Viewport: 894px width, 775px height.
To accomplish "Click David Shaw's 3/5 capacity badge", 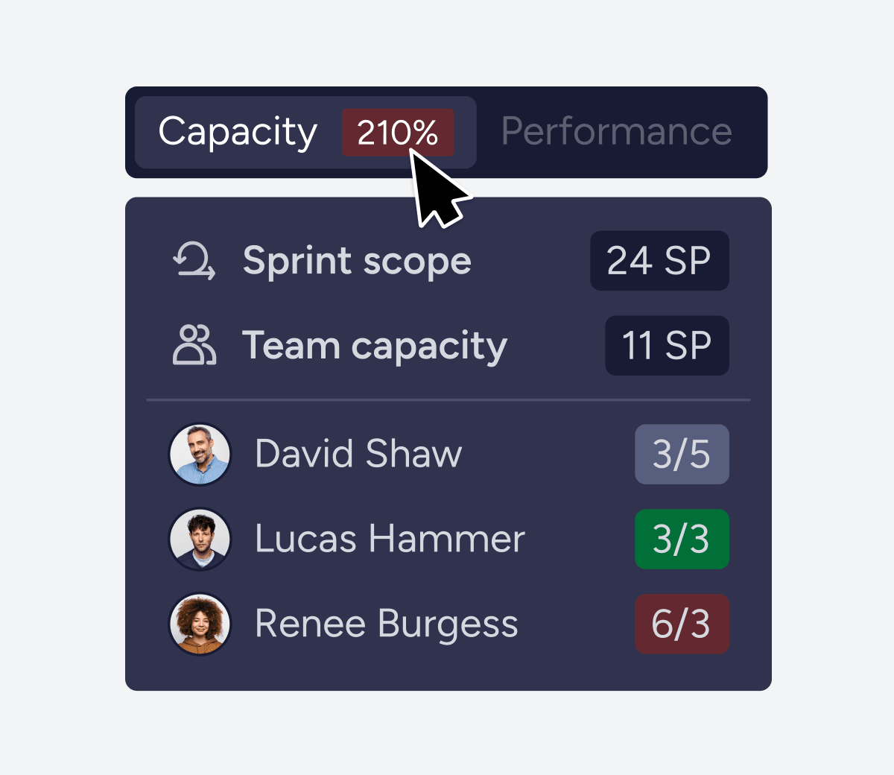I will (681, 455).
